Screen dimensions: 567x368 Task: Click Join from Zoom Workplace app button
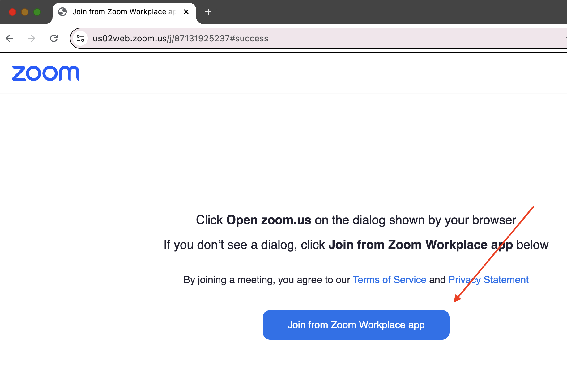coord(356,325)
